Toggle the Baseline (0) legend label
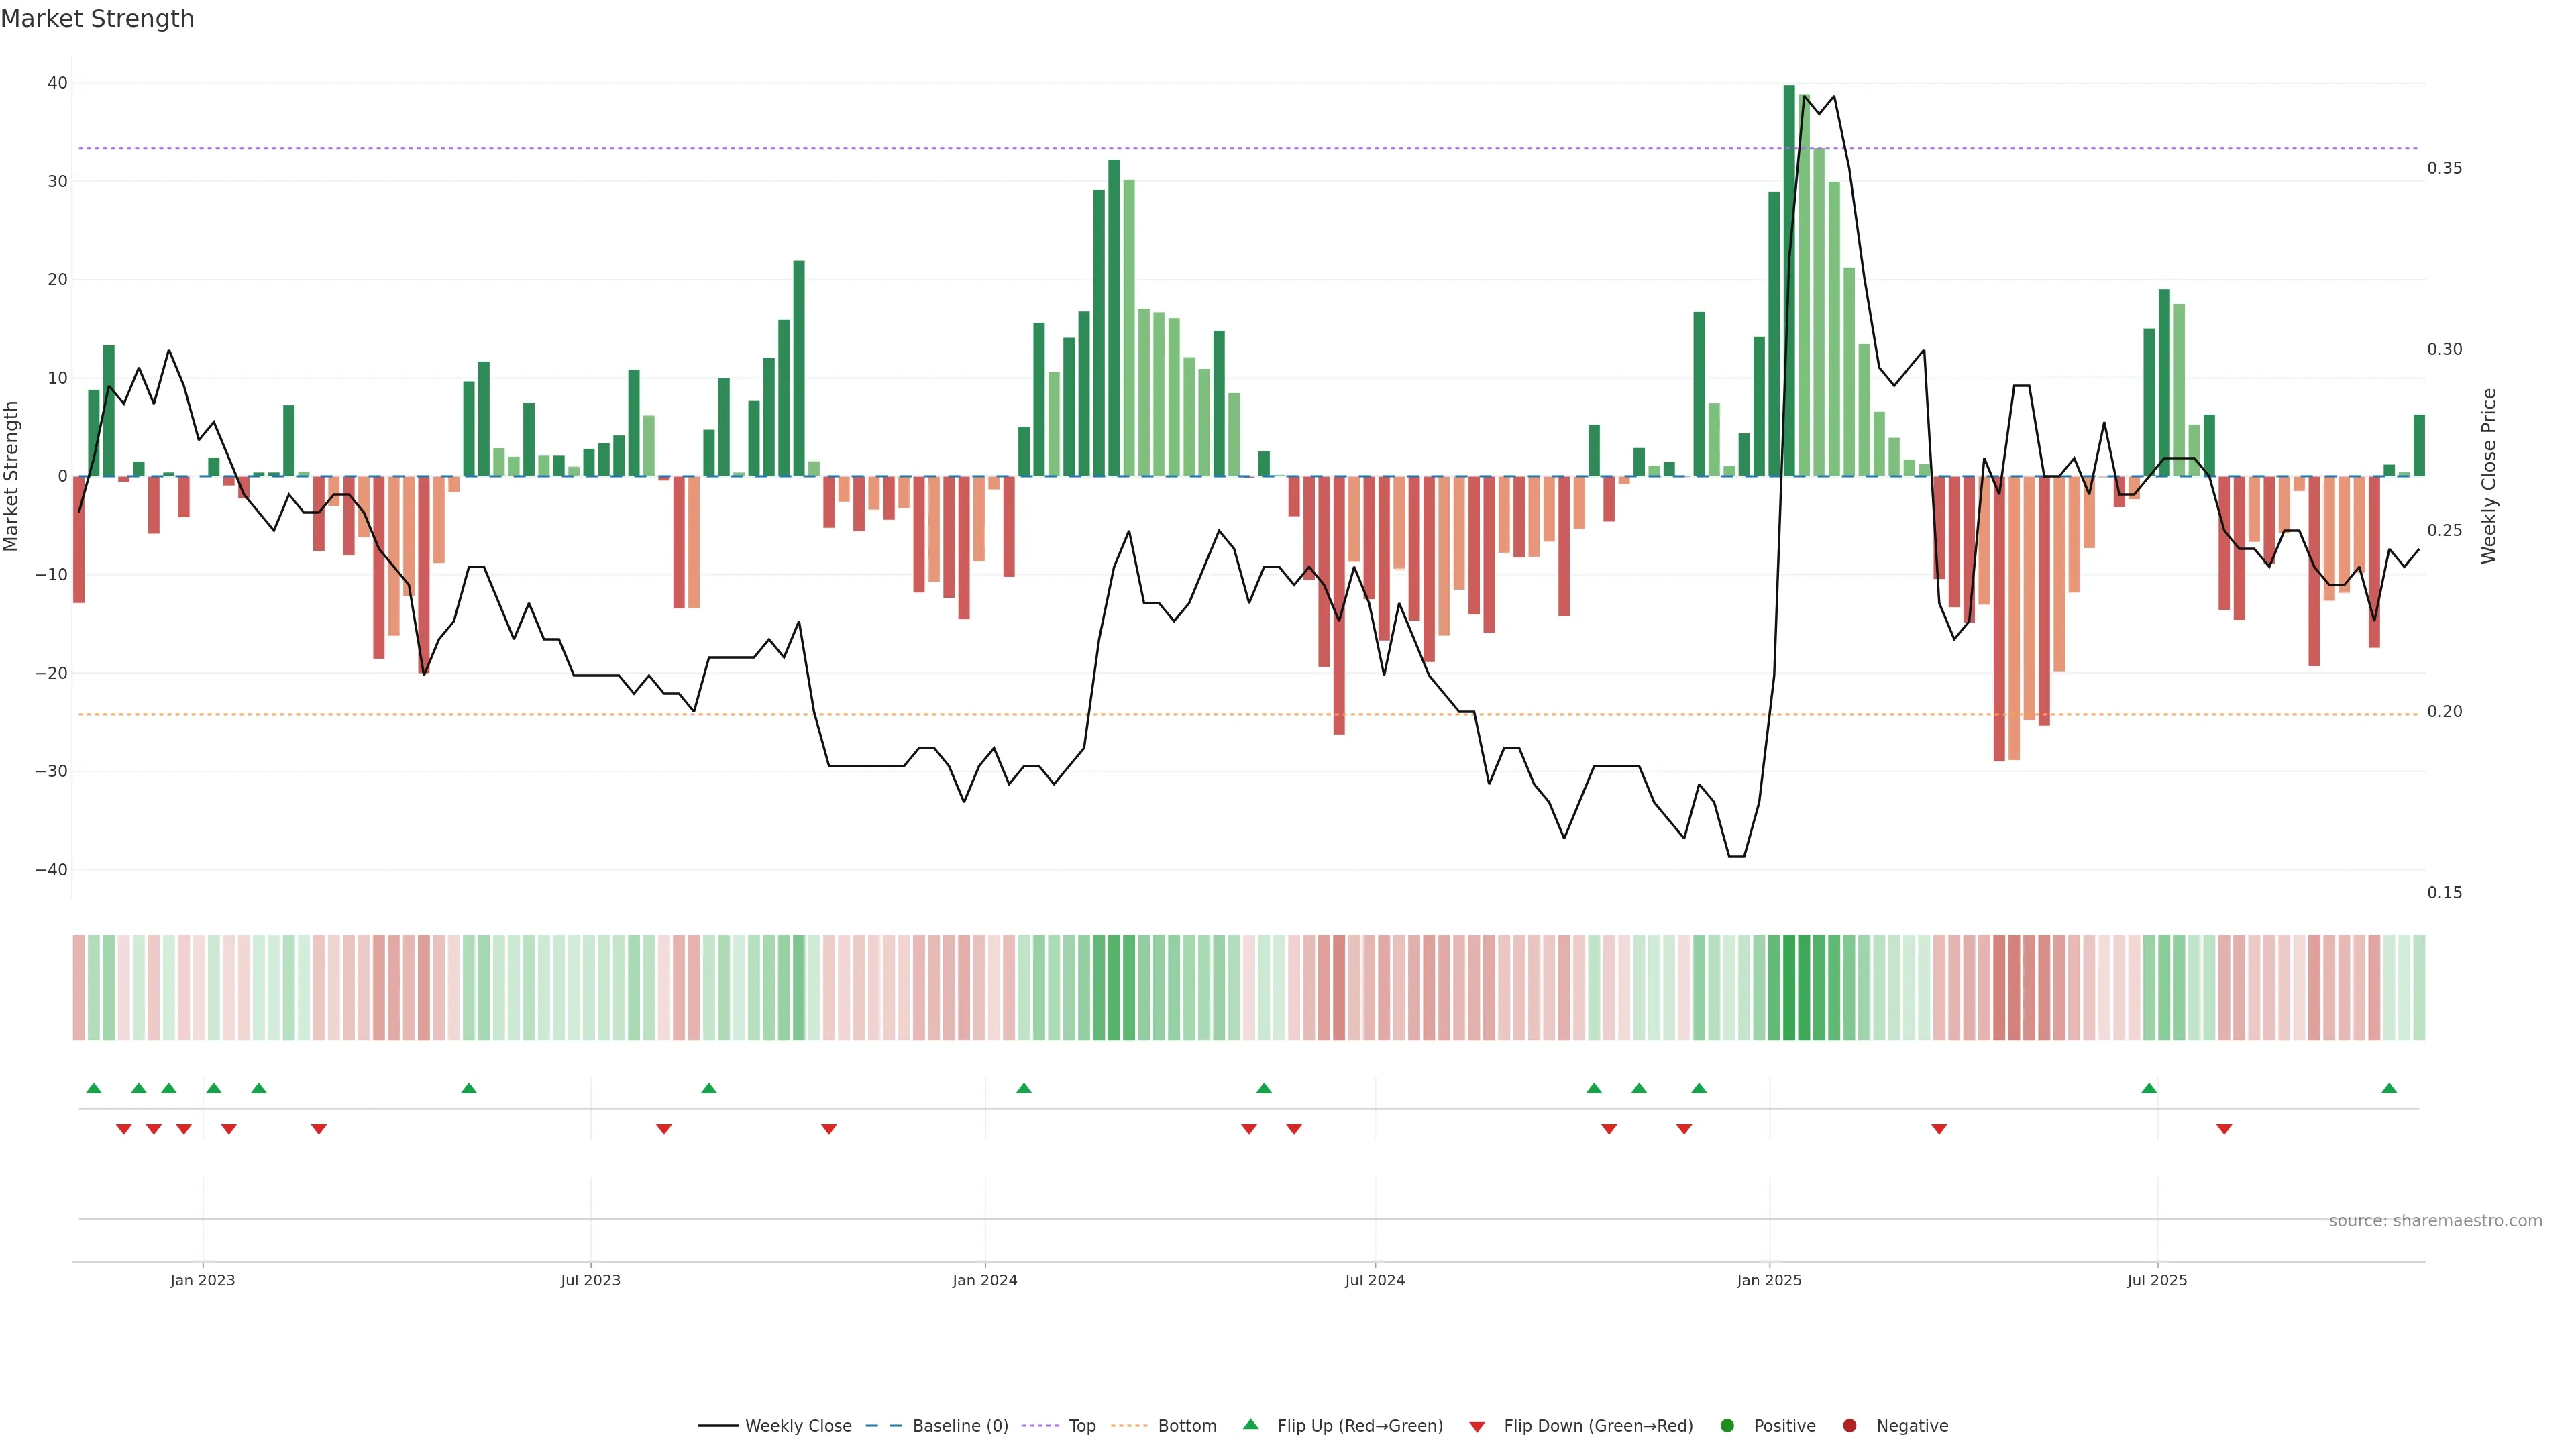 tap(960, 1425)
